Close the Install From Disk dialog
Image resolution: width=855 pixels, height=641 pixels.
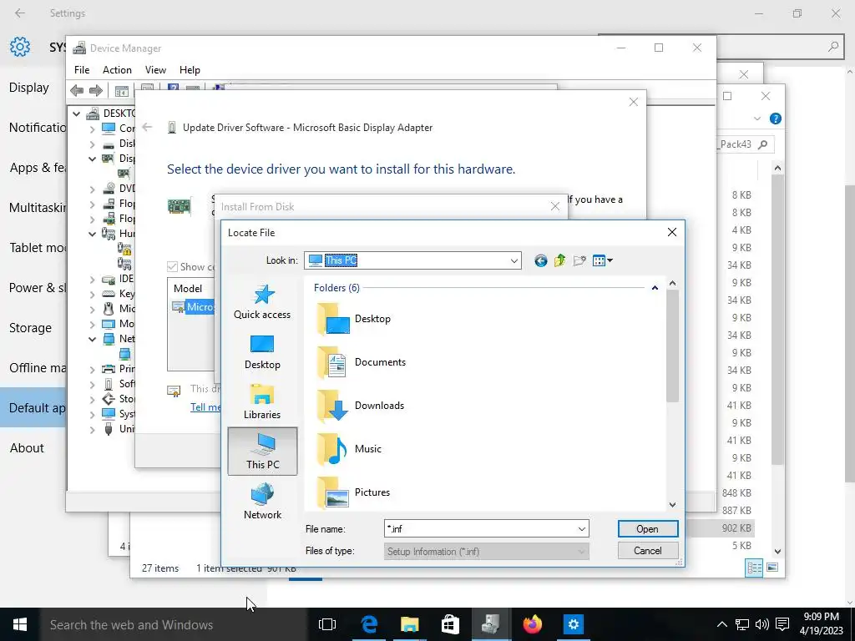(555, 206)
